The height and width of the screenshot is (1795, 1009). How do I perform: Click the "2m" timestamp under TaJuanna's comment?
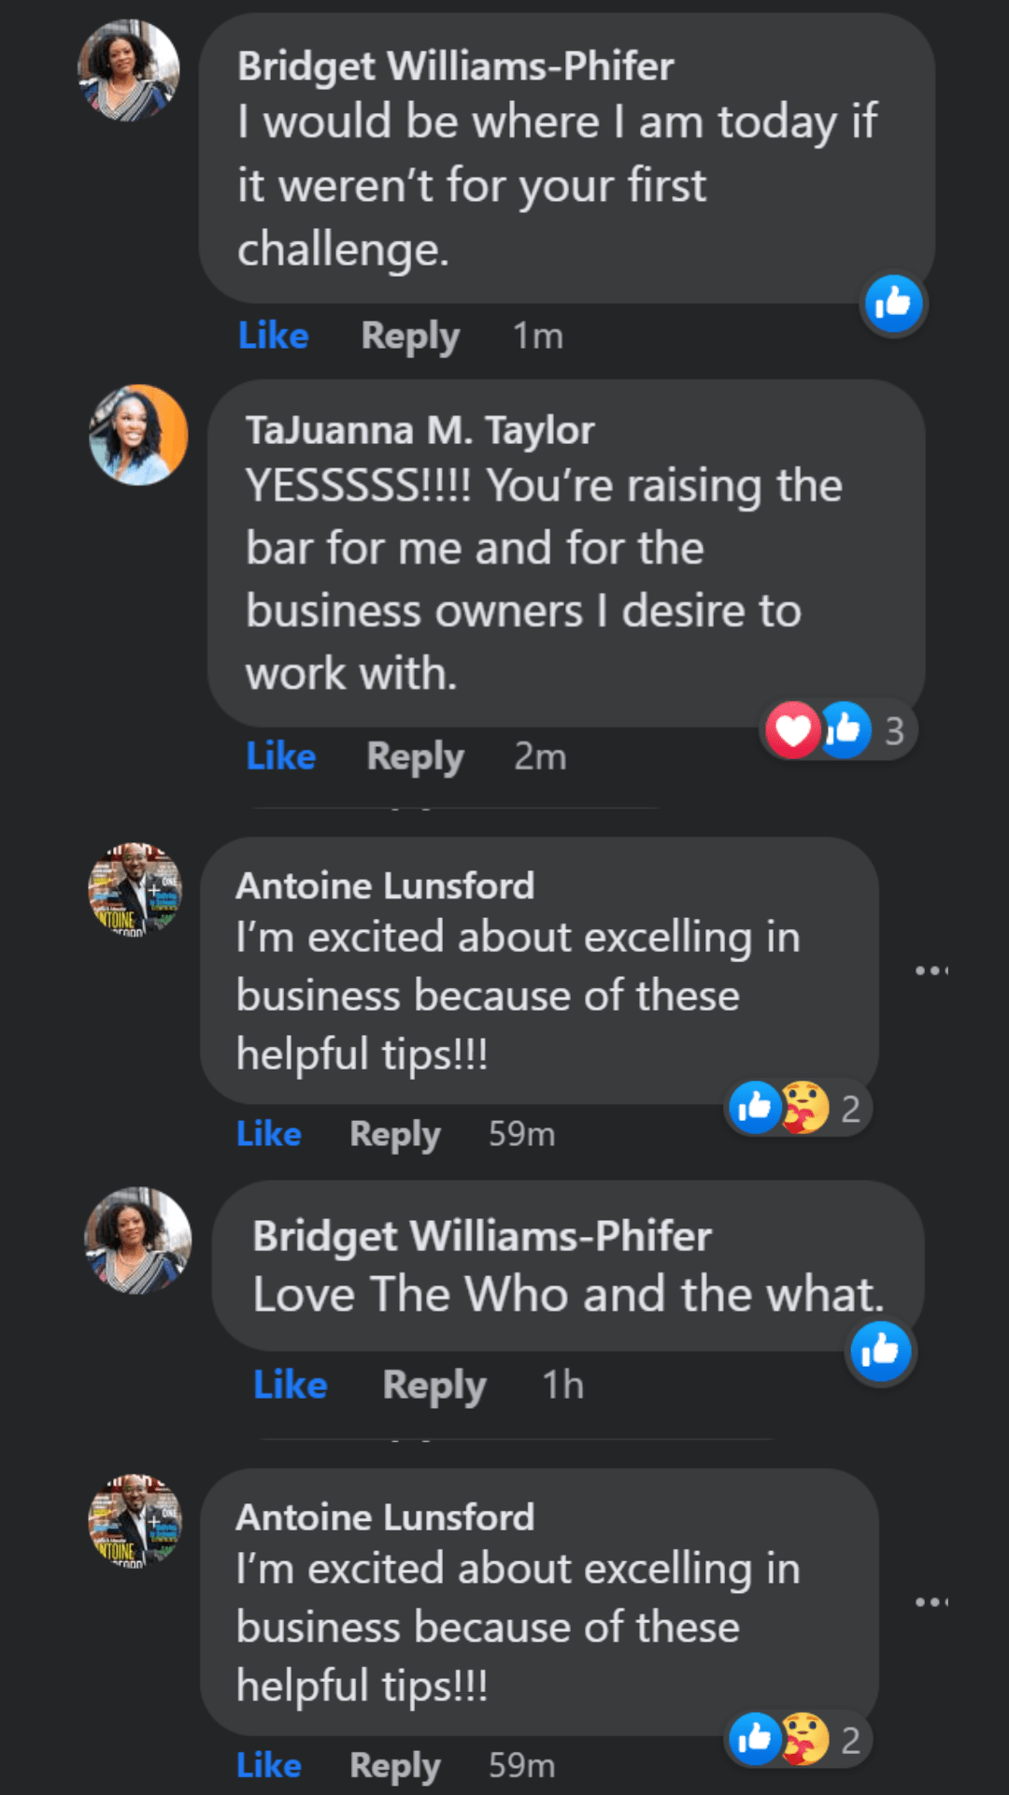pyautogui.click(x=540, y=756)
